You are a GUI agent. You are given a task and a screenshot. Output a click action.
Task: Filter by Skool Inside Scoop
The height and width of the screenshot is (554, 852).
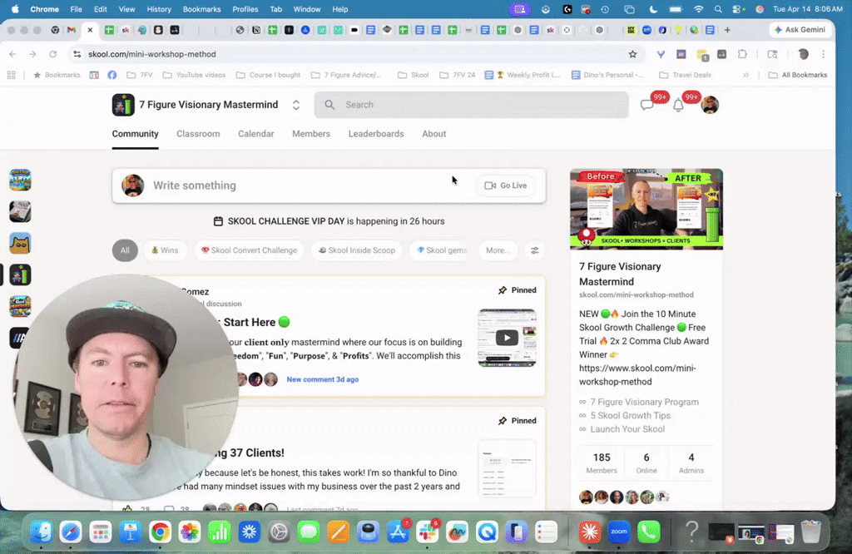[356, 250]
